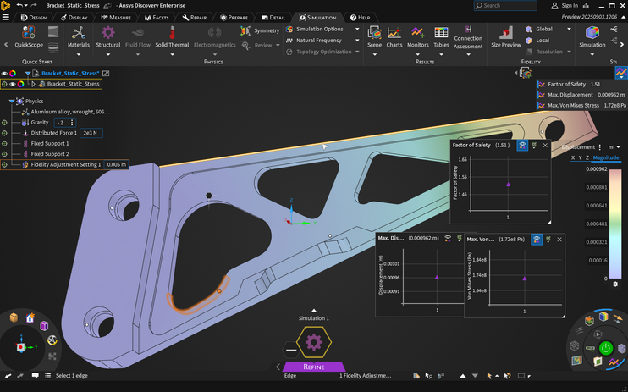This screenshot has width=628, height=392.
Task: Open legend settings gear below displacement scale
Action: [x=615, y=284]
